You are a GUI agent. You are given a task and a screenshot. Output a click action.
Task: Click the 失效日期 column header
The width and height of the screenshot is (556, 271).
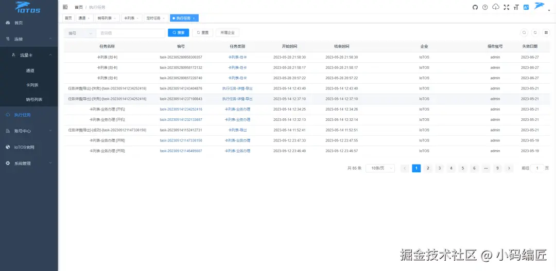coord(530,46)
